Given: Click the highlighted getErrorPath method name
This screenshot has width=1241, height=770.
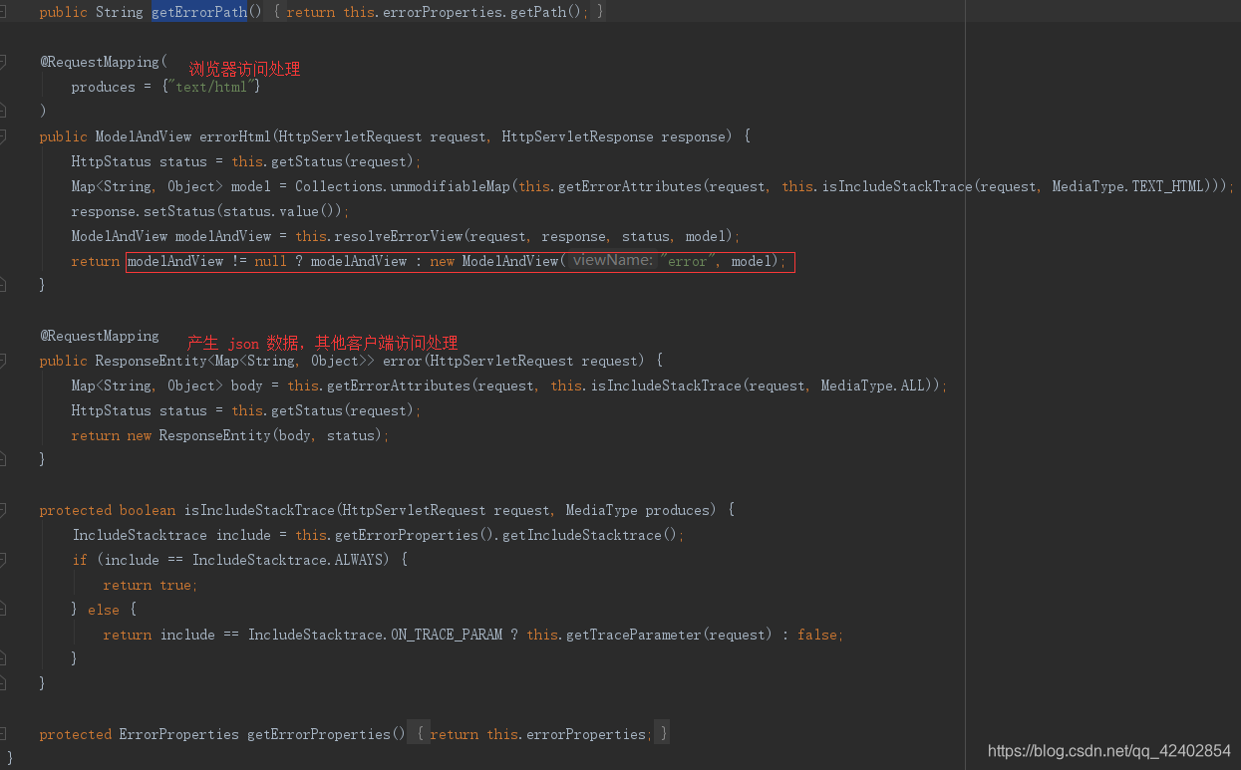Looking at the screenshot, I should [x=199, y=12].
